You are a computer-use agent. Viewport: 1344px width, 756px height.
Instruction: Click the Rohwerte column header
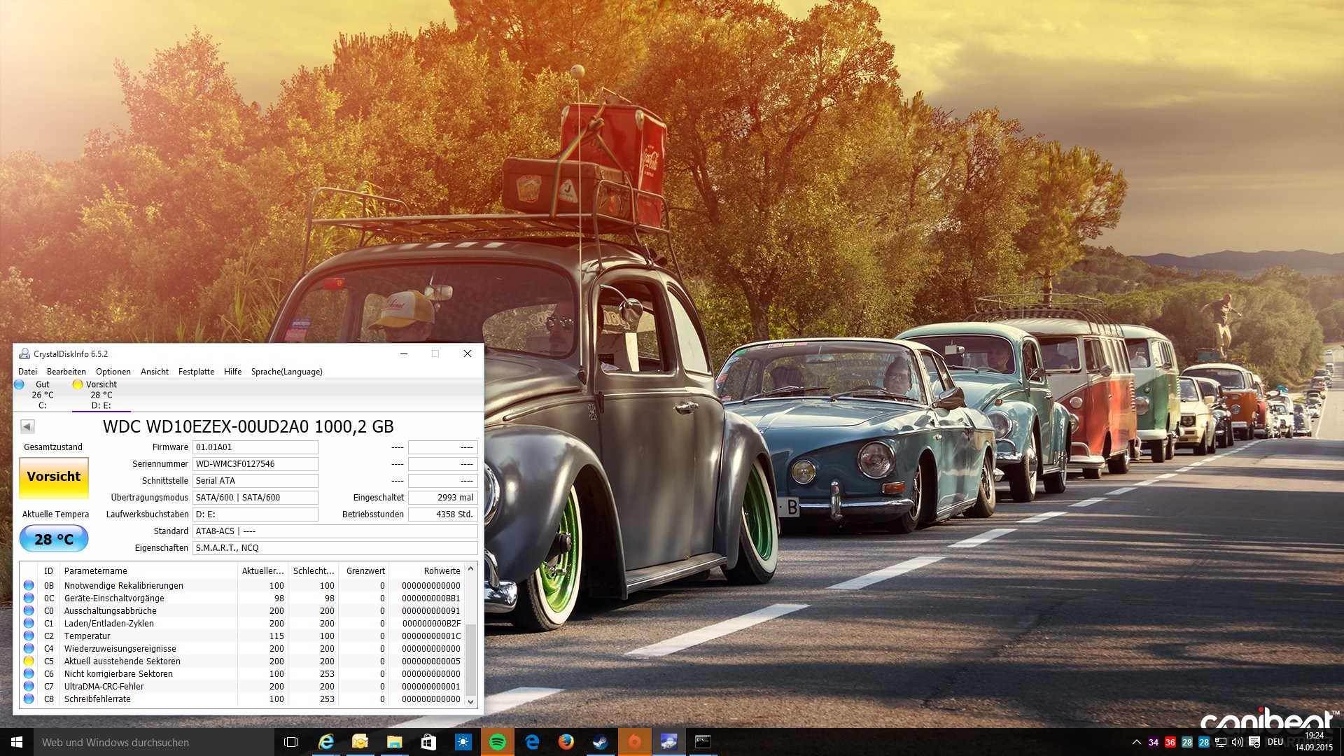click(x=442, y=570)
